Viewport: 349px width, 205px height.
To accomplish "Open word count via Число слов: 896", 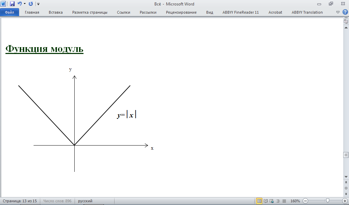I will pyautogui.click(x=57, y=201).
